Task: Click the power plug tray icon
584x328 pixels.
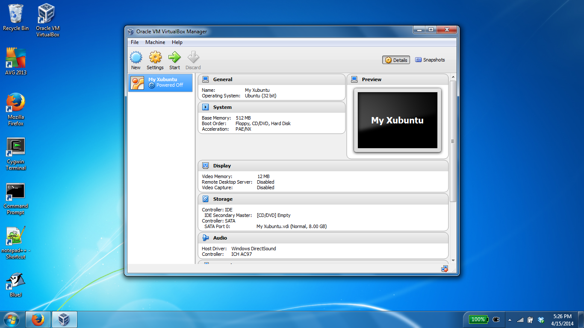Action: (496, 319)
